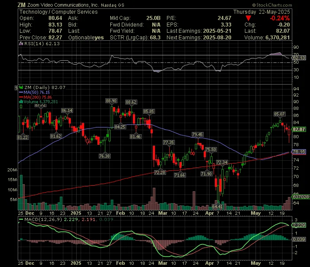Screen dimensions: 310x267
Task: Click the 75.50 price label
Action: [211, 149]
